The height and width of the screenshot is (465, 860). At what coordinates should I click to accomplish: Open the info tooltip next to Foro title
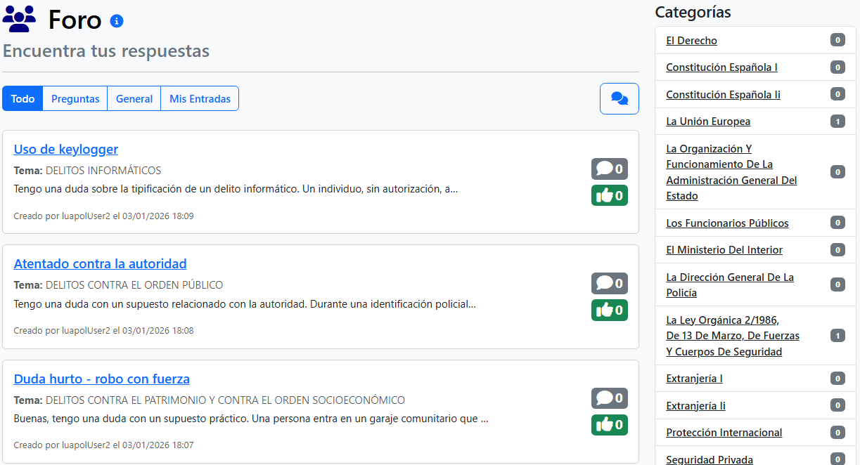(117, 20)
